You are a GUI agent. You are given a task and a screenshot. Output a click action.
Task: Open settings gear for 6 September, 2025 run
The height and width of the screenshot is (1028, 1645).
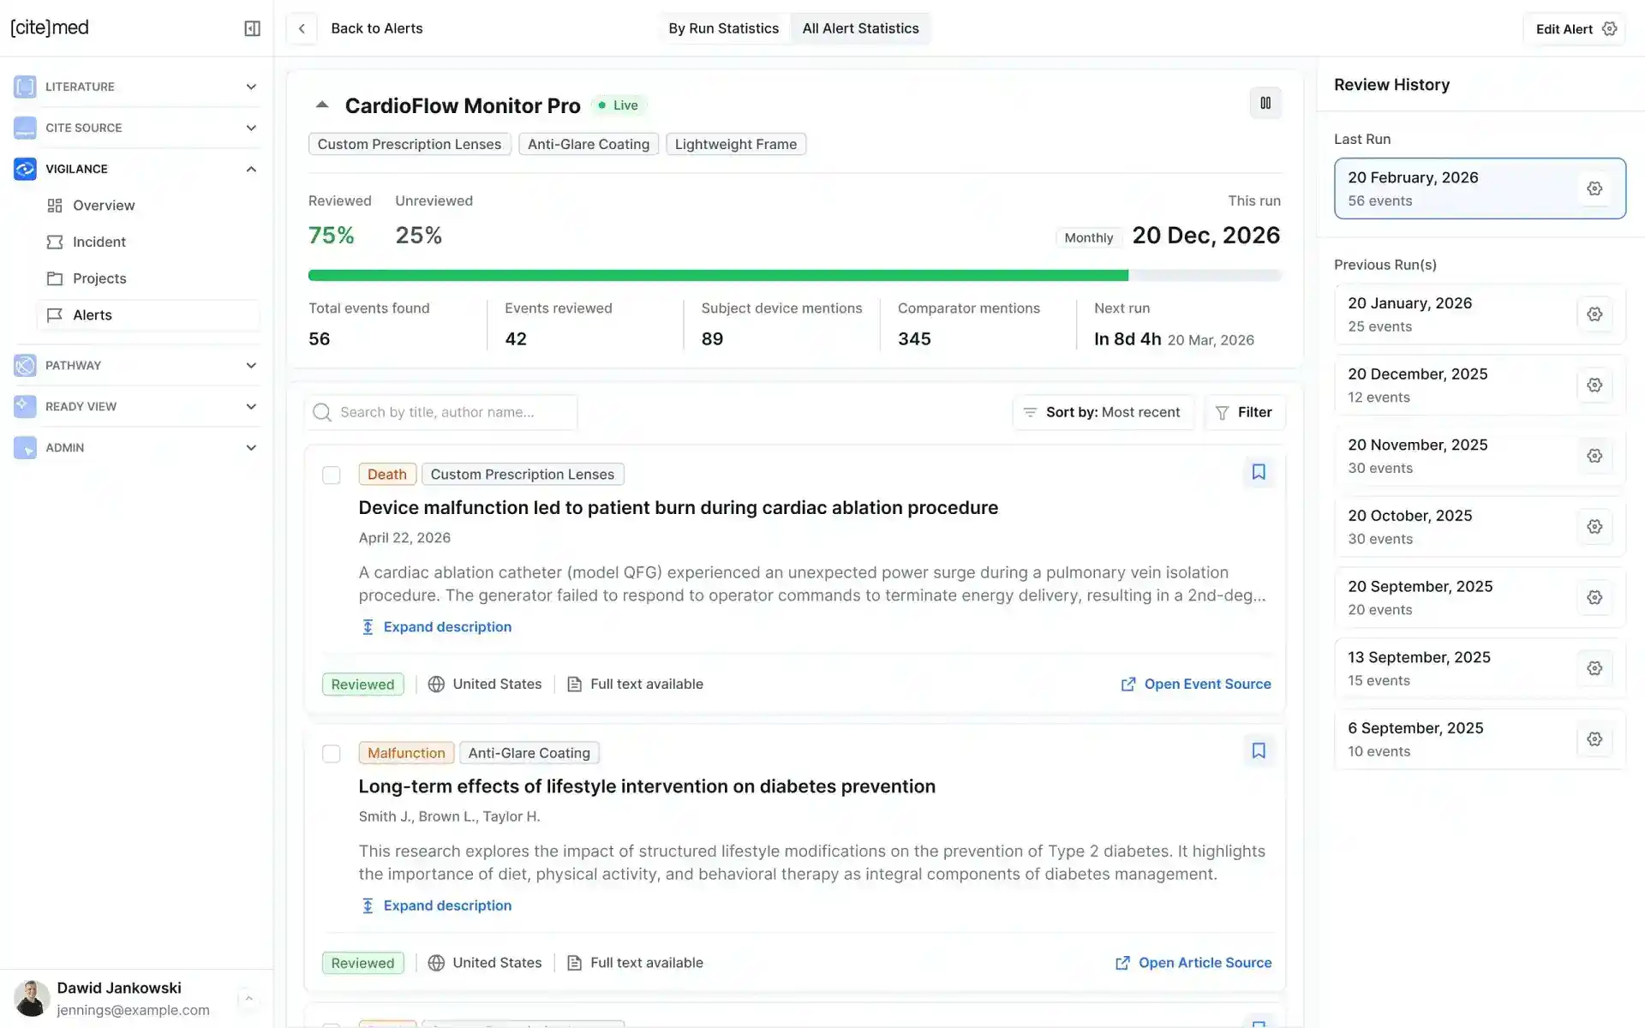pyautogui.click(x=1594, y=739)
